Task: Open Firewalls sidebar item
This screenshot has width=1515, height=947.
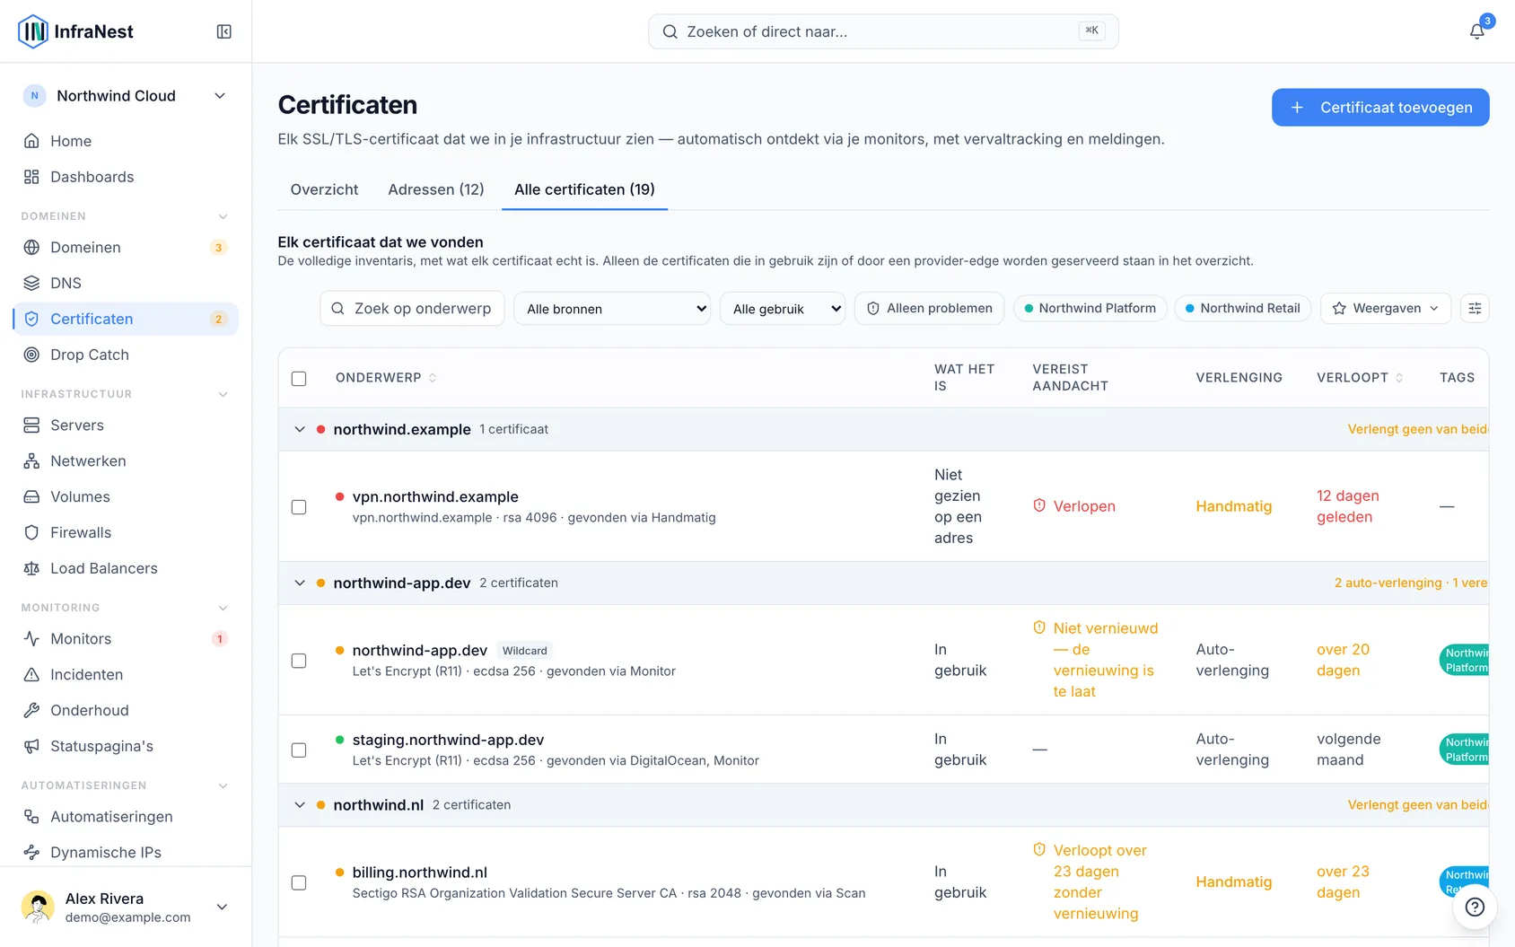Action: coord(126,532)
